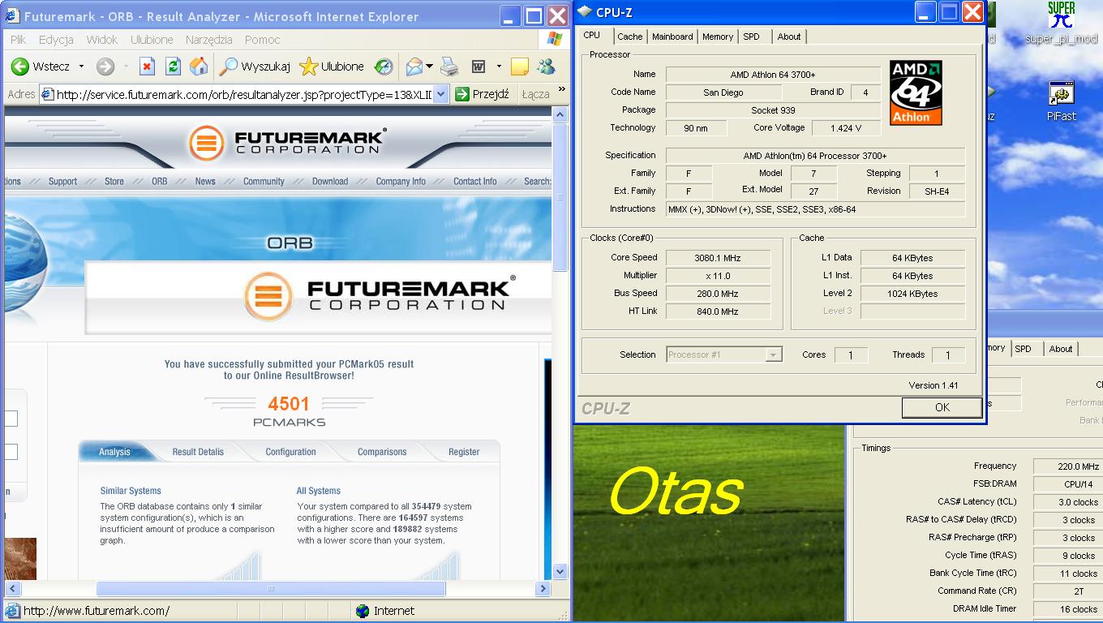Switch to the Configuration tab
Image resolution: width=1103 pixels, height=623 pixels.
pyautogui.click(x=290, y=452)
